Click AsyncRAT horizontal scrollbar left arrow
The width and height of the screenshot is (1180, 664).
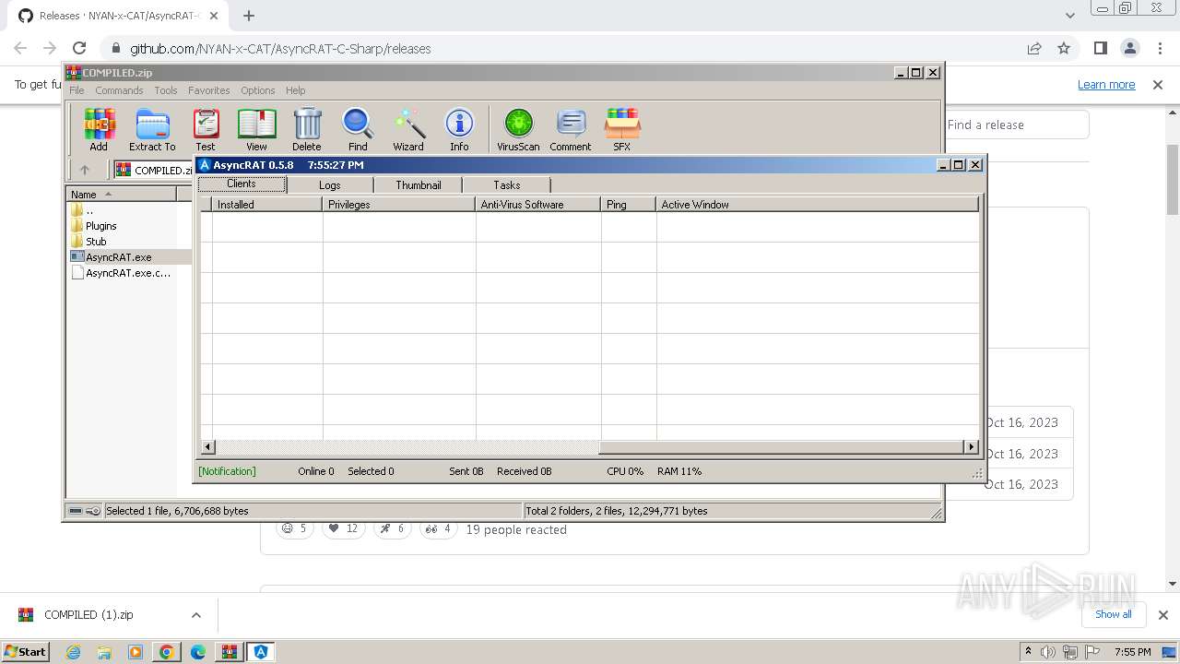coord(208,447)
